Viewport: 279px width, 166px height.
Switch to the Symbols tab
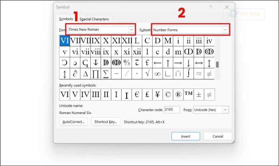(x=66, y=19)
